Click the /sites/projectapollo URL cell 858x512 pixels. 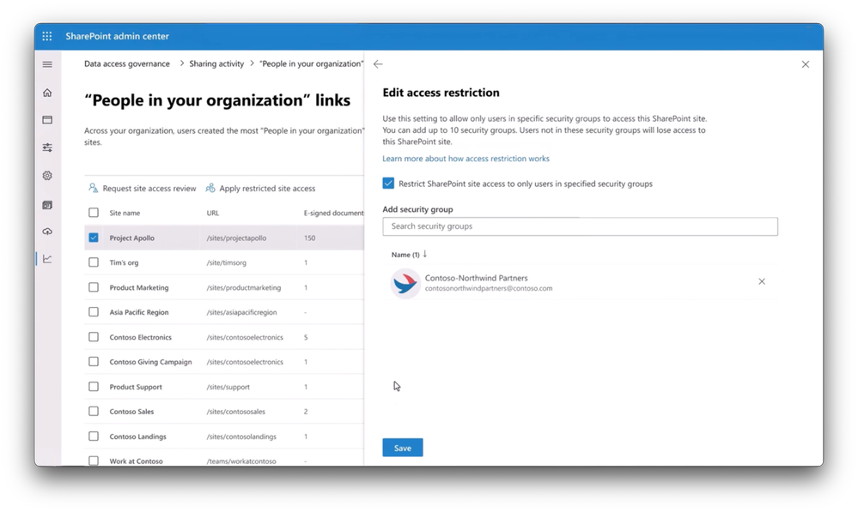click(x=236, y=238)
